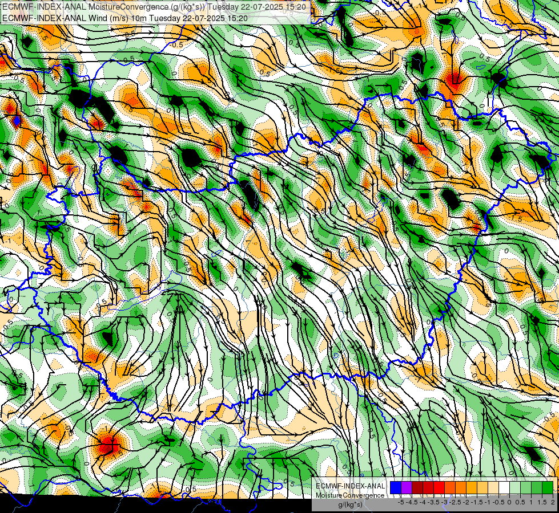Click the '-4.5' legend tick label
This screenshot has width=559, height=513.
pyautogui.click(x=412, y=502)
